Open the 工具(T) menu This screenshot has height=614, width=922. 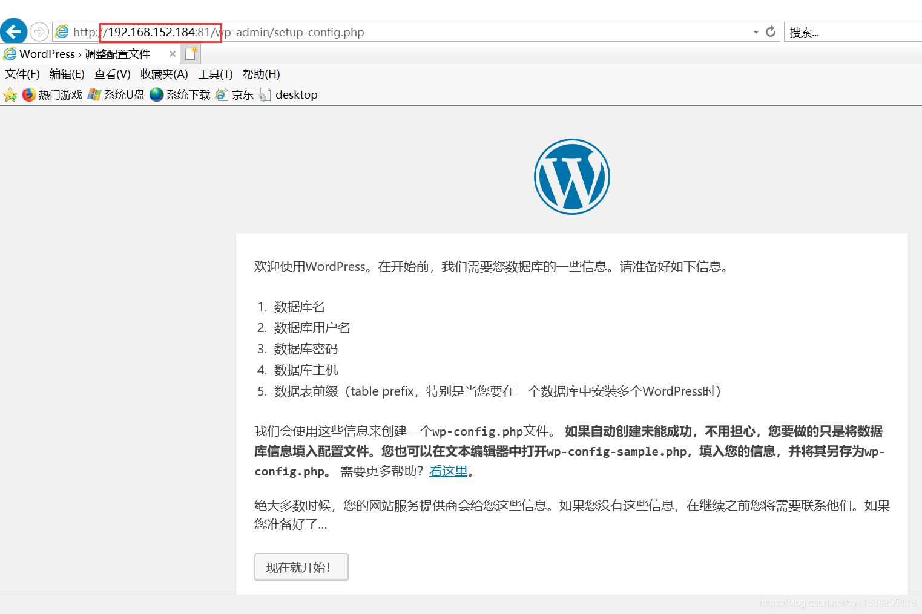pos(216,74)
